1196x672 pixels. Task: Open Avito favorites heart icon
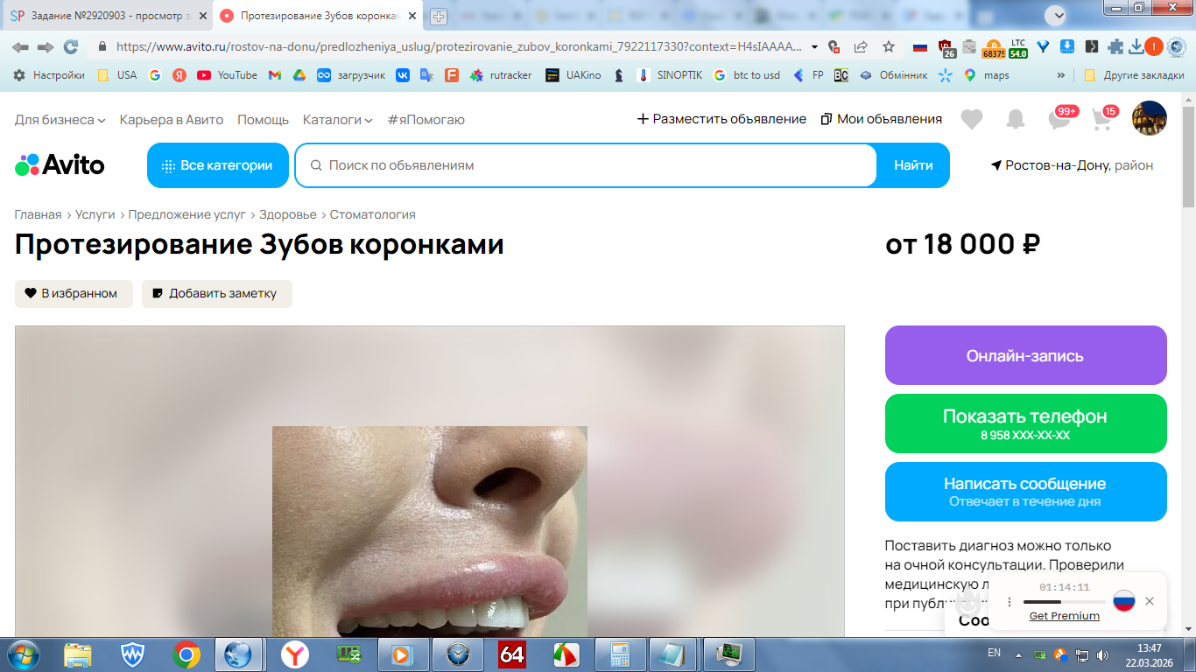point(971,119)
